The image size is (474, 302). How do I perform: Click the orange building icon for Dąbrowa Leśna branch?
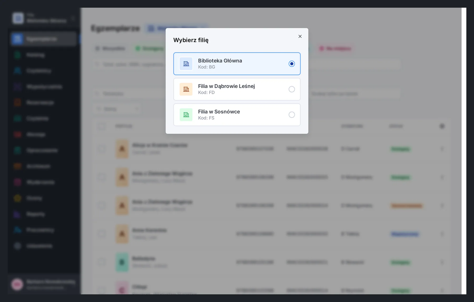click(186, 89)
